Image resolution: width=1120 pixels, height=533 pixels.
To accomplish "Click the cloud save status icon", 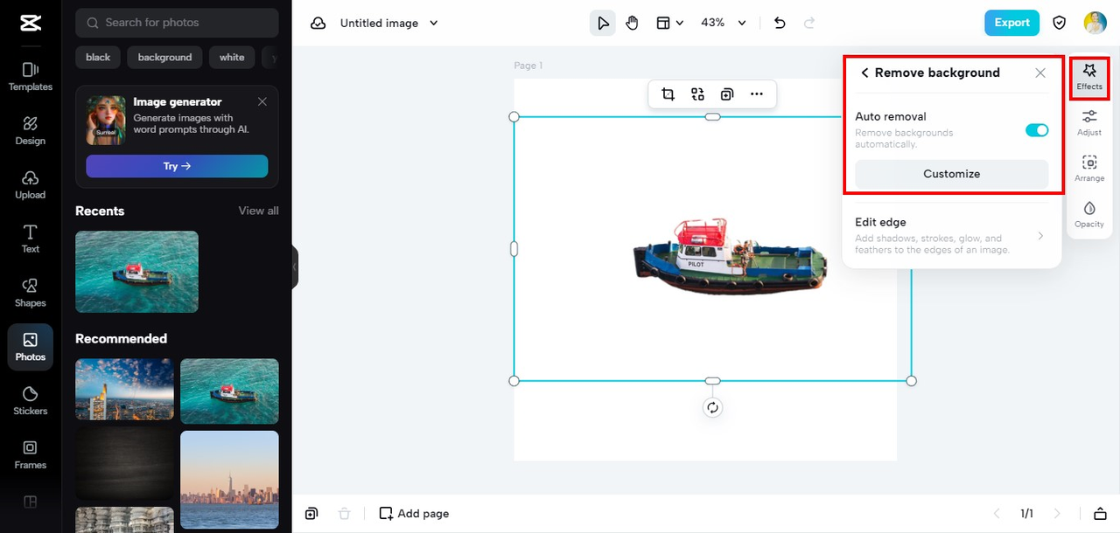I will click(318, 23).
